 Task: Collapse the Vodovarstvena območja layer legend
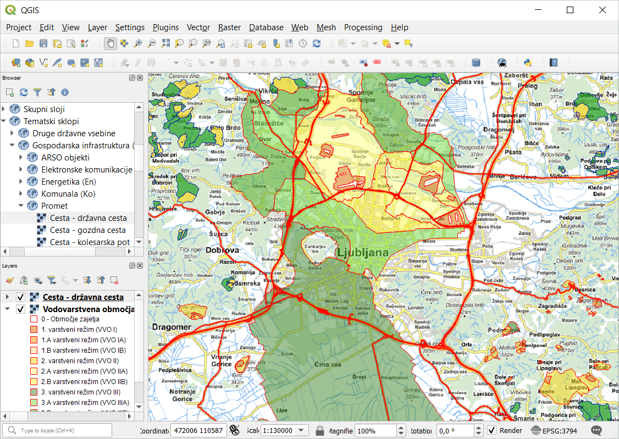[x=7, y=309]
